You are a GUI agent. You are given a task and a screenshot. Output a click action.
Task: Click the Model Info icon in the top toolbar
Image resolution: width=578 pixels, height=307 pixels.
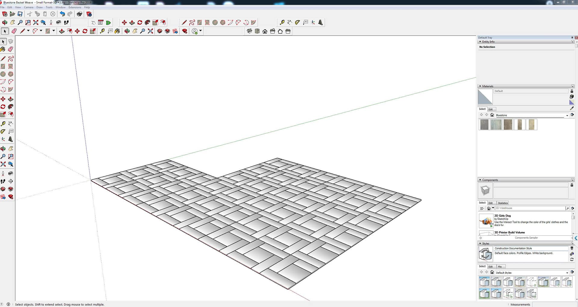coord(89,14)
